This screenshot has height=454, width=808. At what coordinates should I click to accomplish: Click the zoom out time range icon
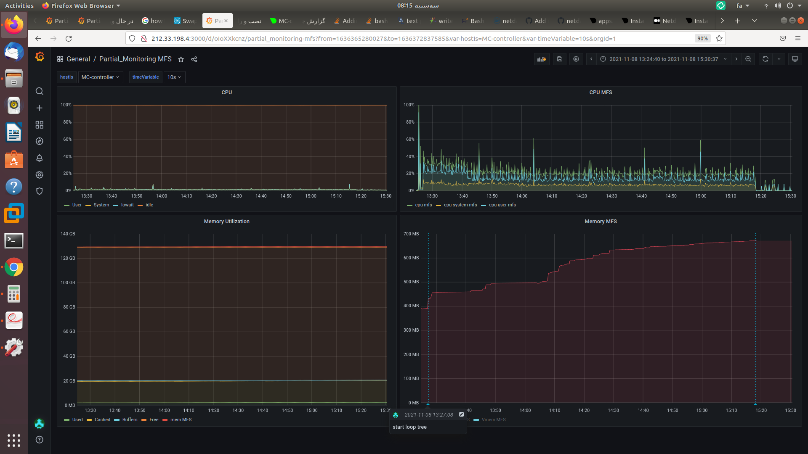tap(748, 59)
